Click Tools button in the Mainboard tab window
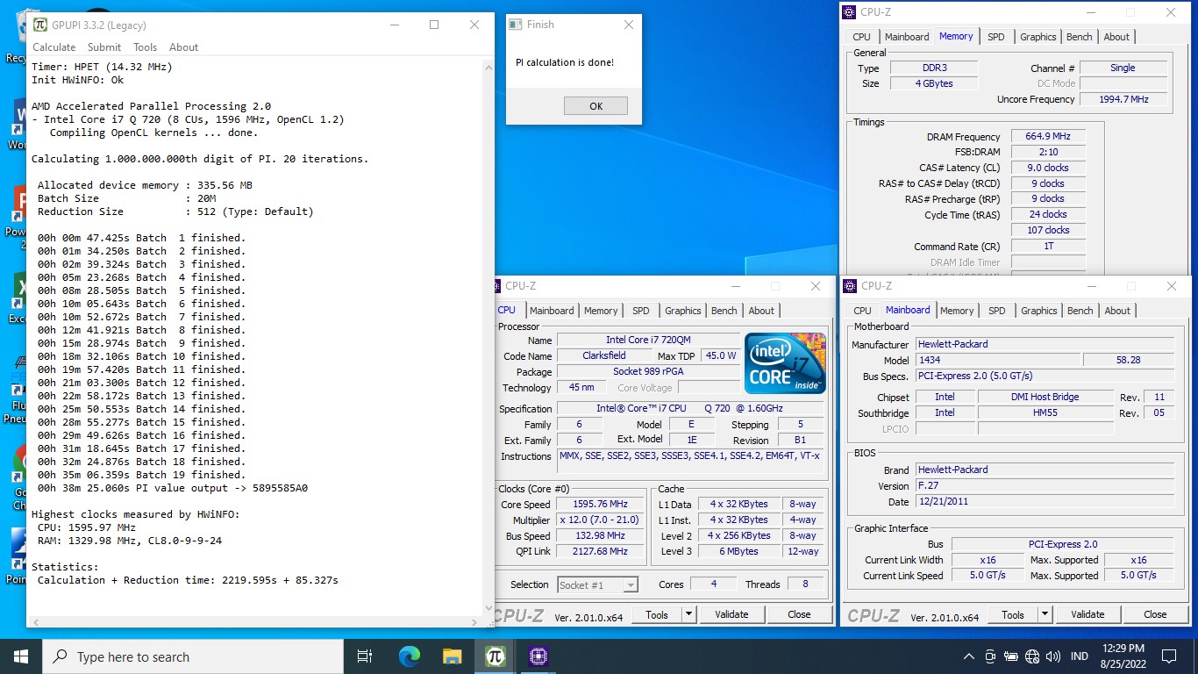 tap(1013, 615)
